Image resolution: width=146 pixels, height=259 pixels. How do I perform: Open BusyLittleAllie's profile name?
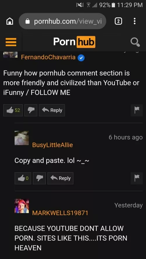(x=53, y=145)
